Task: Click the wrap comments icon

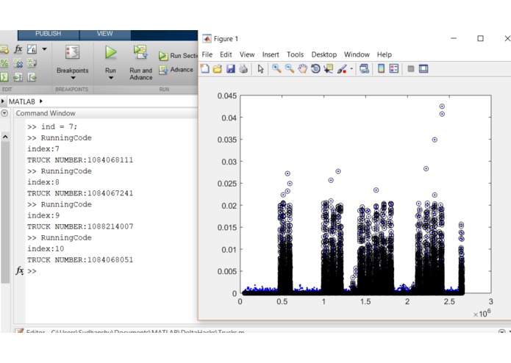Action: click(x=32, y=63)
